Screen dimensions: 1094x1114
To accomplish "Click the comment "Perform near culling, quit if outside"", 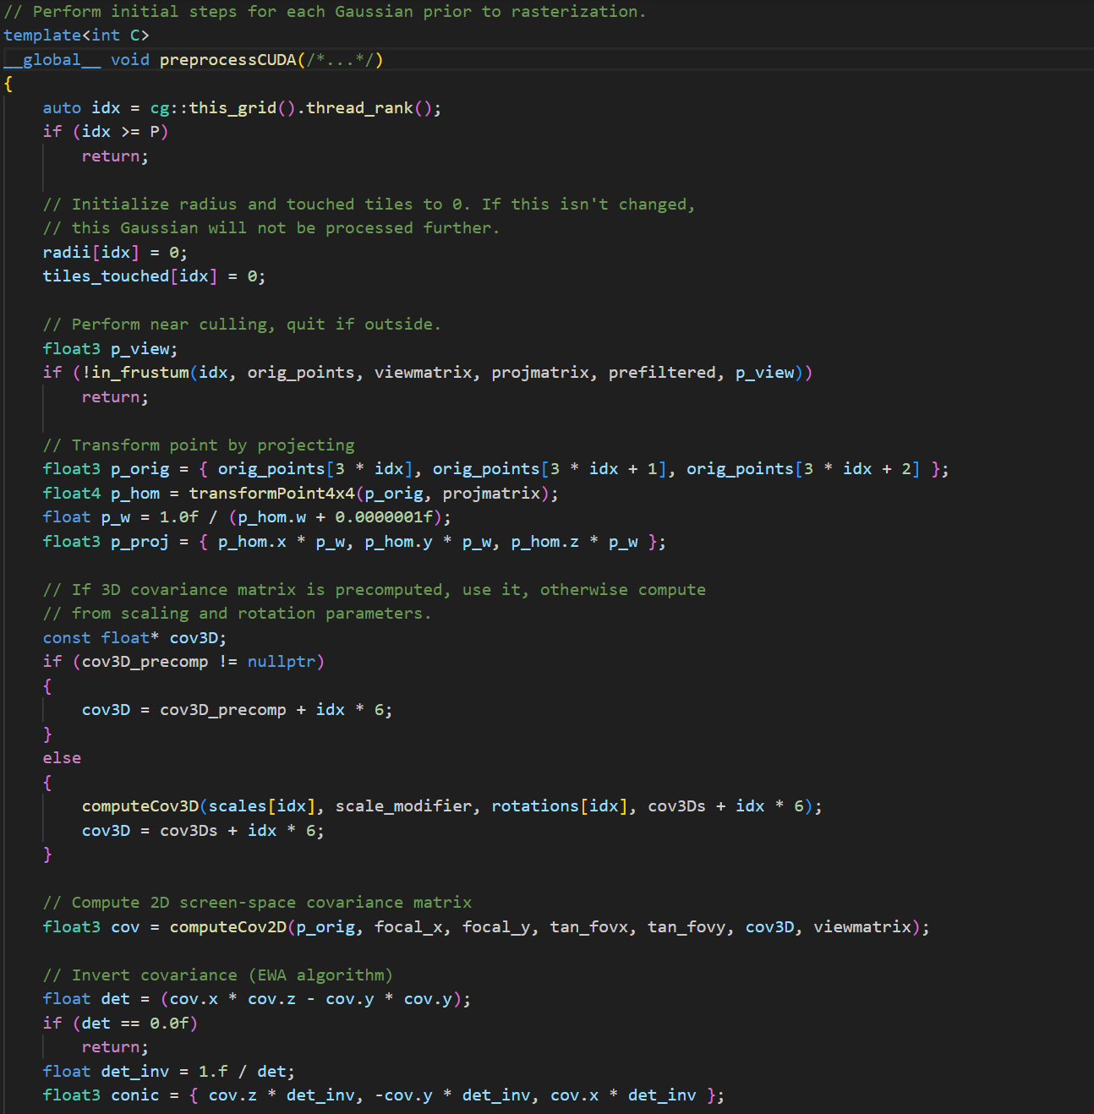I will tap(242, 325).
